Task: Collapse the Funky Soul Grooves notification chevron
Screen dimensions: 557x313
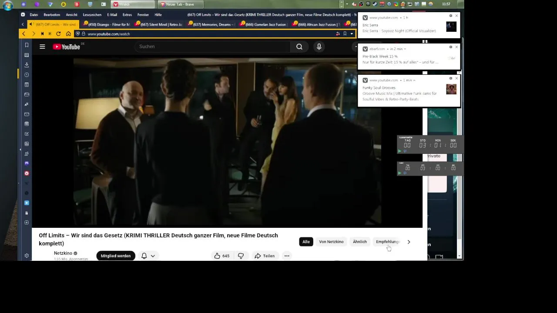Action: tap(414, 80)
